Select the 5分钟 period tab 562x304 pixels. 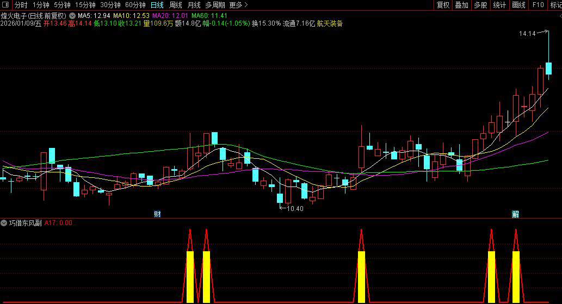click(x=62, y=5)
